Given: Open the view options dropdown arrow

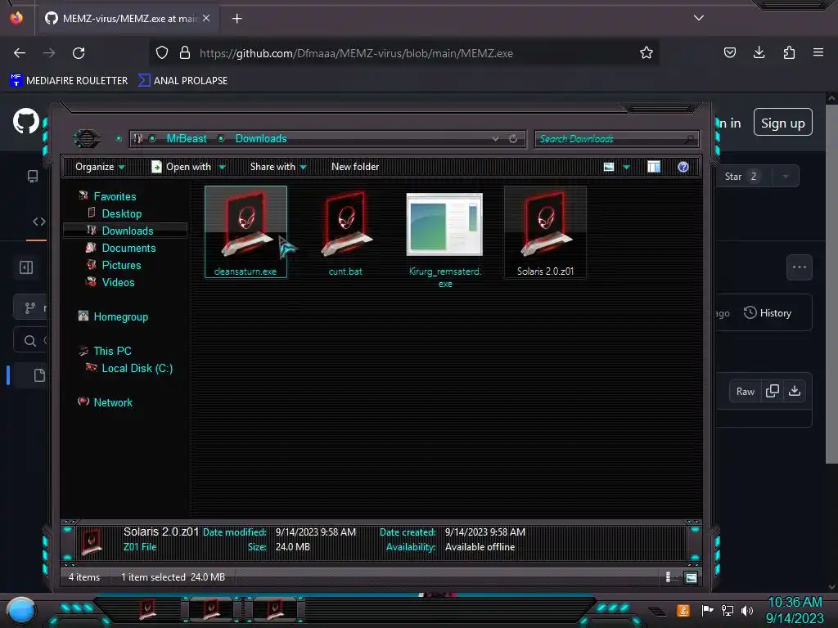Looking at the screenshot, I should 626,167.
